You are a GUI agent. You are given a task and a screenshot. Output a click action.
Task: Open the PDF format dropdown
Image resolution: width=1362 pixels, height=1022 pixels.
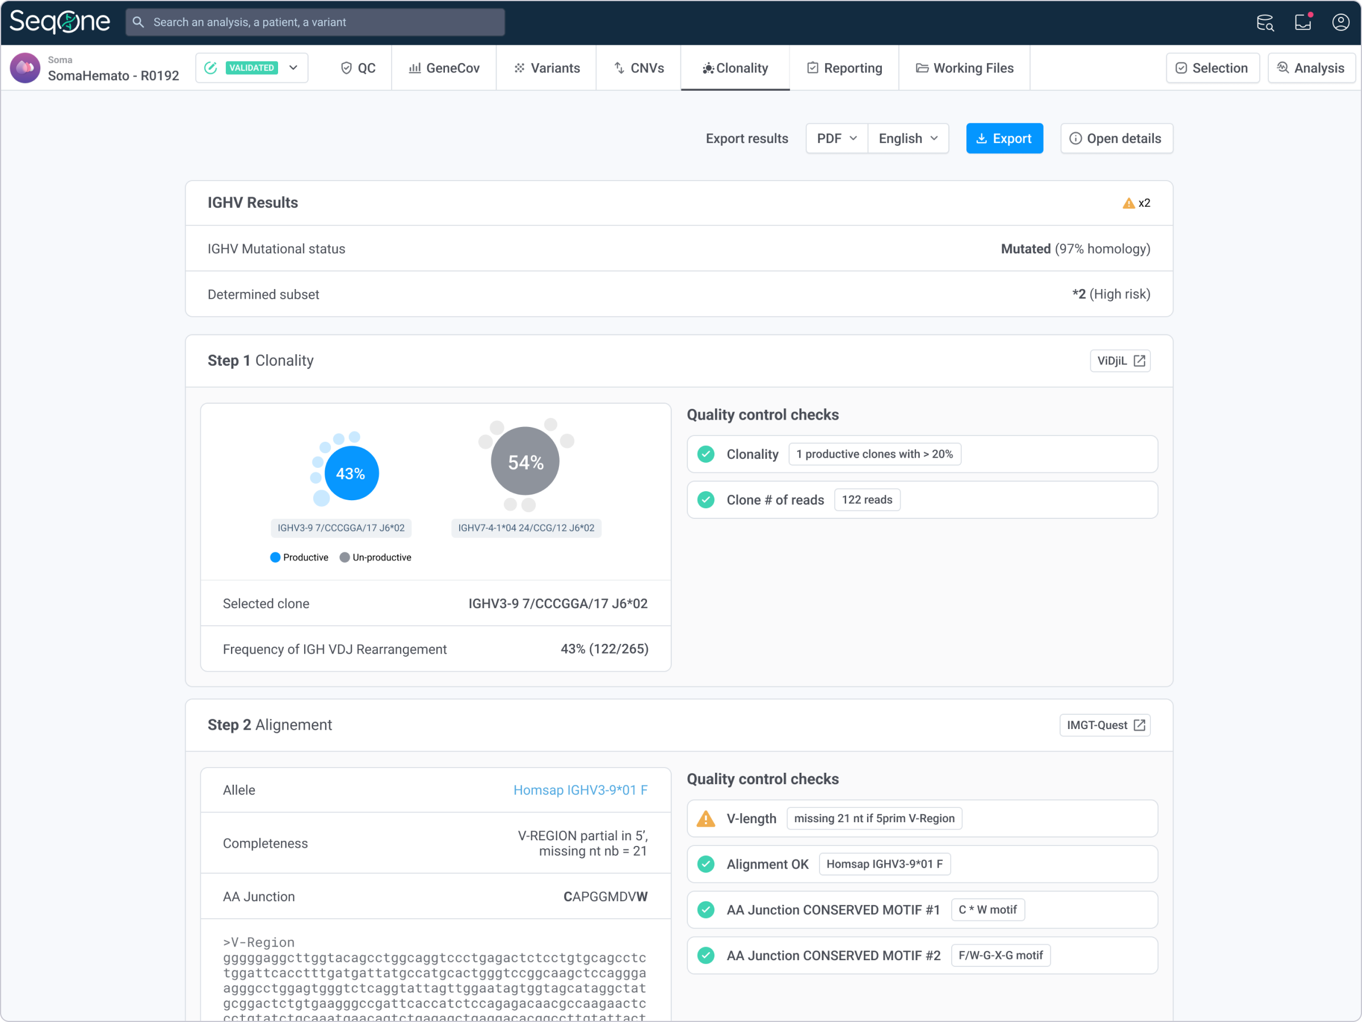836,139
